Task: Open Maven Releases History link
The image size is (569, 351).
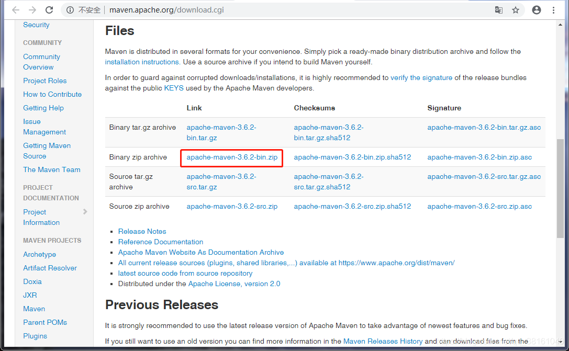Action: 383,341
